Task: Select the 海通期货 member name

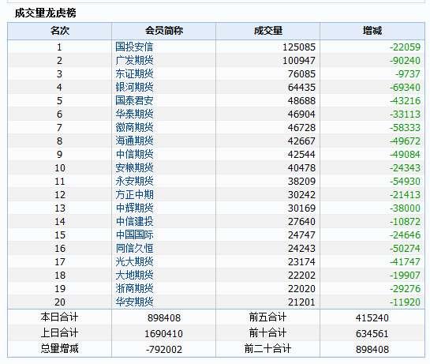Action: click(134, 141)
